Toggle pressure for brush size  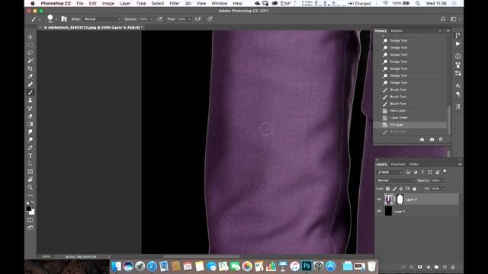tap(210, 19)
